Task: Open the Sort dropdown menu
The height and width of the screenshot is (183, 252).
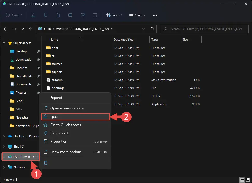Action: [114, 15]
